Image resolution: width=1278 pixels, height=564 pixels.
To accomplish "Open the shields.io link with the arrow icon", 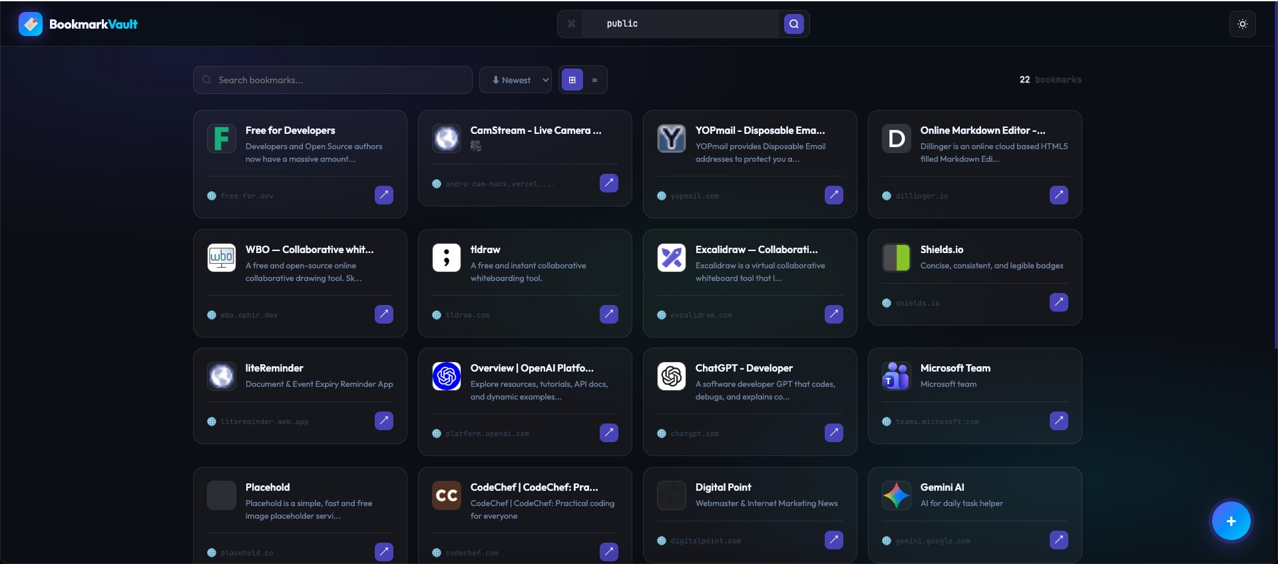I will 1059,302.
